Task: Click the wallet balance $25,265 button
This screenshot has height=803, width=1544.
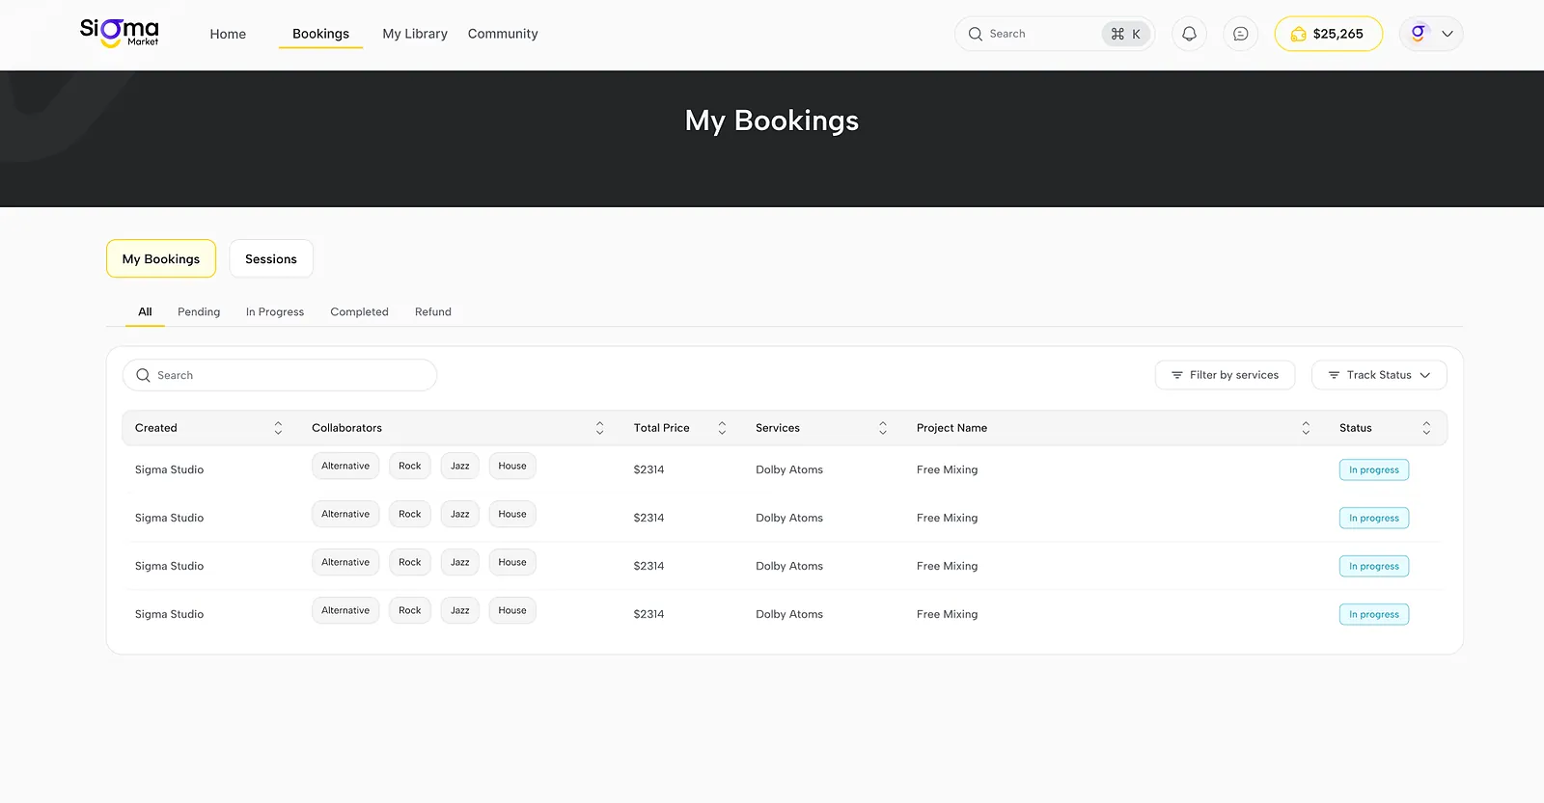Action: 1328,34
